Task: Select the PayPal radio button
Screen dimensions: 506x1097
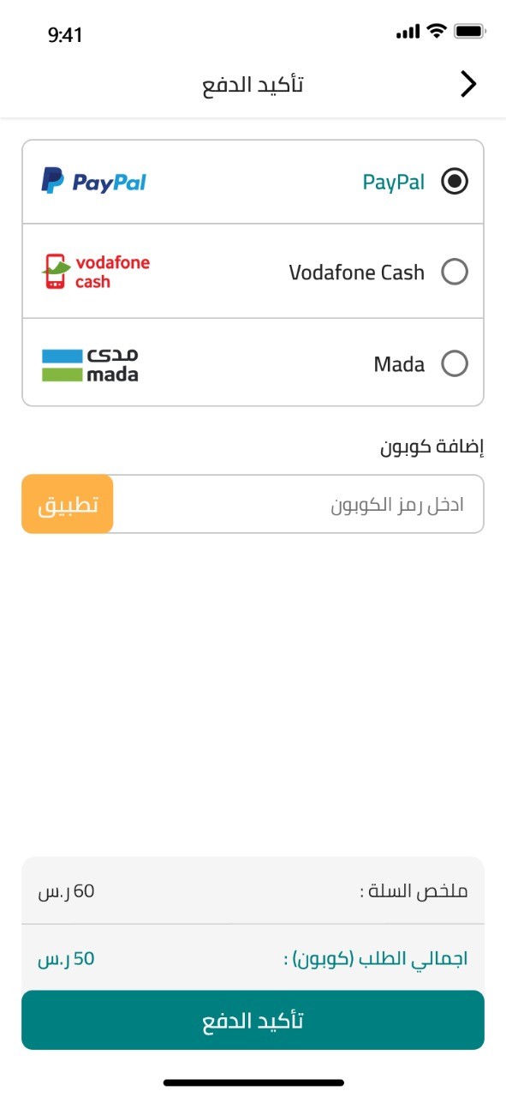Action: (x=455, y=181)
